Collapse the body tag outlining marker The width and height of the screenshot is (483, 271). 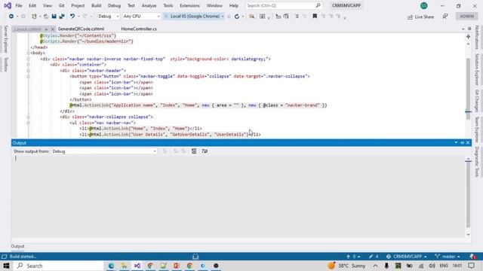tap(28, 53)
